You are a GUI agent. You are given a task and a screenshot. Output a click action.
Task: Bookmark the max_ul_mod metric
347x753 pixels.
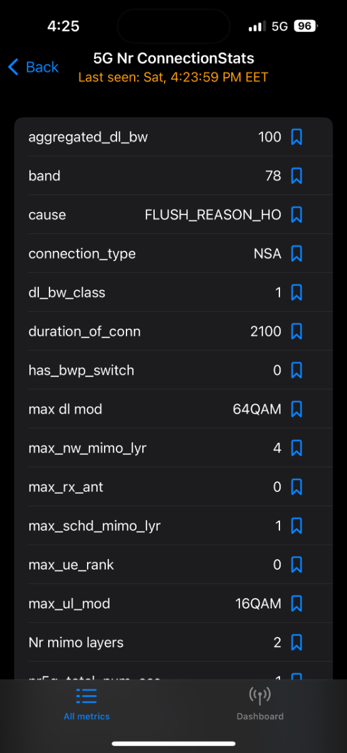click(x=297, y=604)
